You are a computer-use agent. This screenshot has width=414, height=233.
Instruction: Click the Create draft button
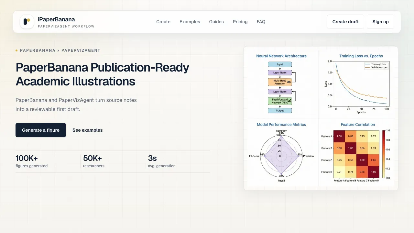345,22
